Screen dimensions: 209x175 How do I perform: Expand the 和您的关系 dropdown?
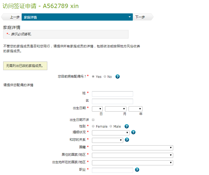[x=107, y=140]
